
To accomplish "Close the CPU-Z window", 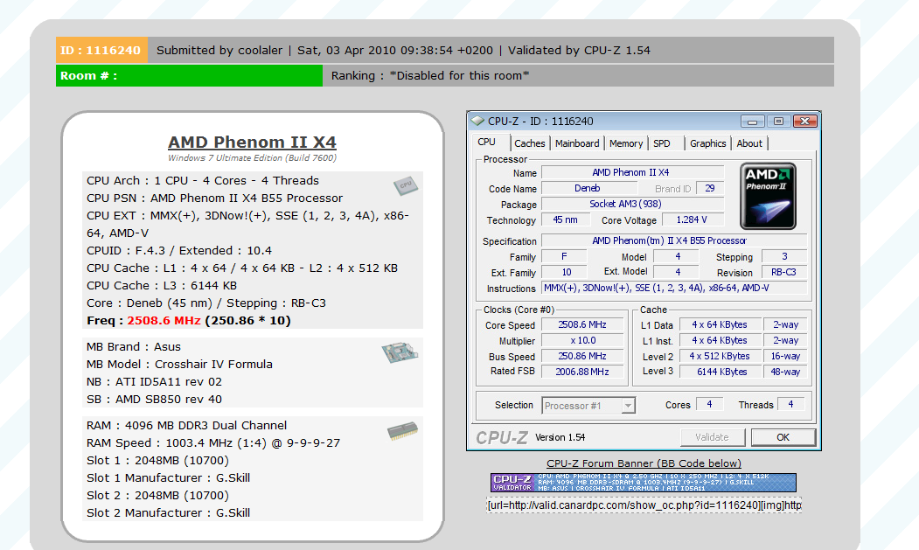I will click(804, 122).
